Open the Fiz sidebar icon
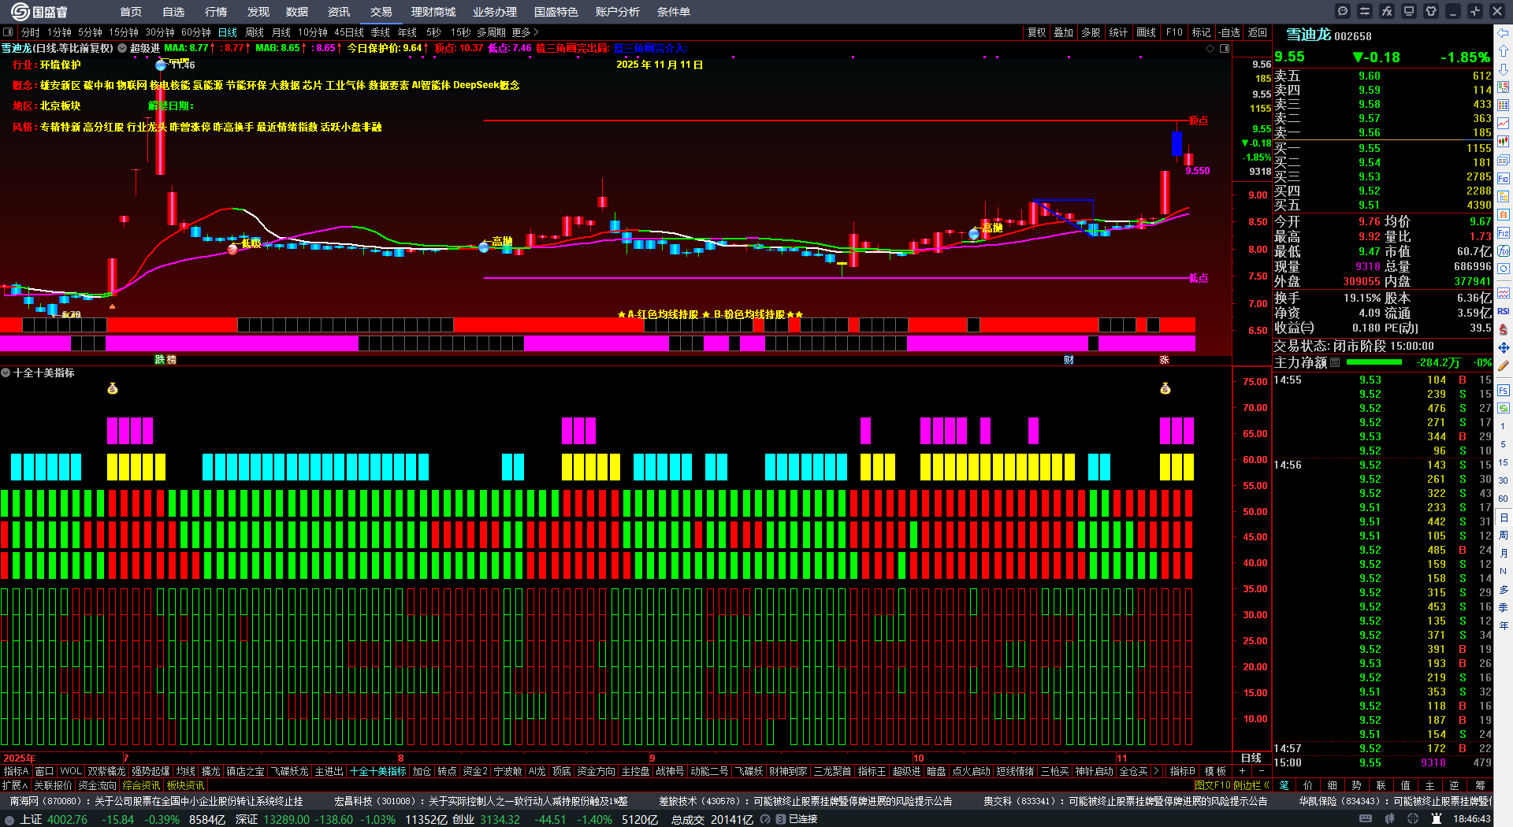This screenshot has height=827, width=1513. [1504, 233]
